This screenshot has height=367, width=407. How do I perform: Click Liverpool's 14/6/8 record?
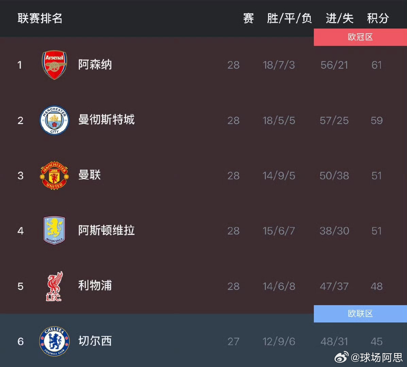point(279,286)
